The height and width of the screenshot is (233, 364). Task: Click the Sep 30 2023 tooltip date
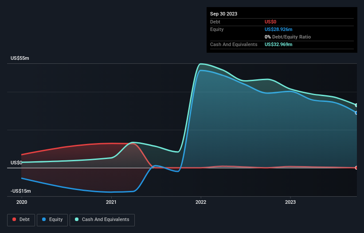click(223, 14)
